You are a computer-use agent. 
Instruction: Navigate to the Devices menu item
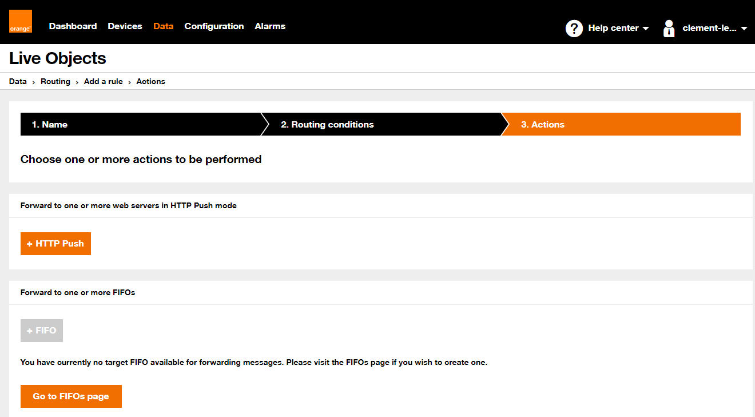(x=125, y=26)
